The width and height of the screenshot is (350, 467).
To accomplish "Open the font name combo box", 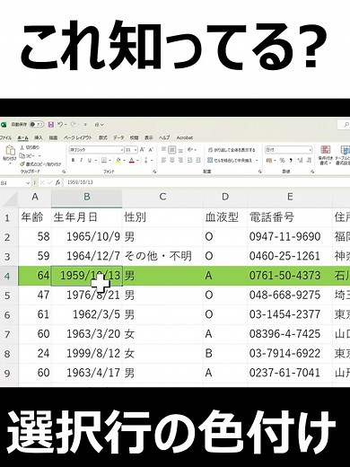I will click(x=96, y=150).
